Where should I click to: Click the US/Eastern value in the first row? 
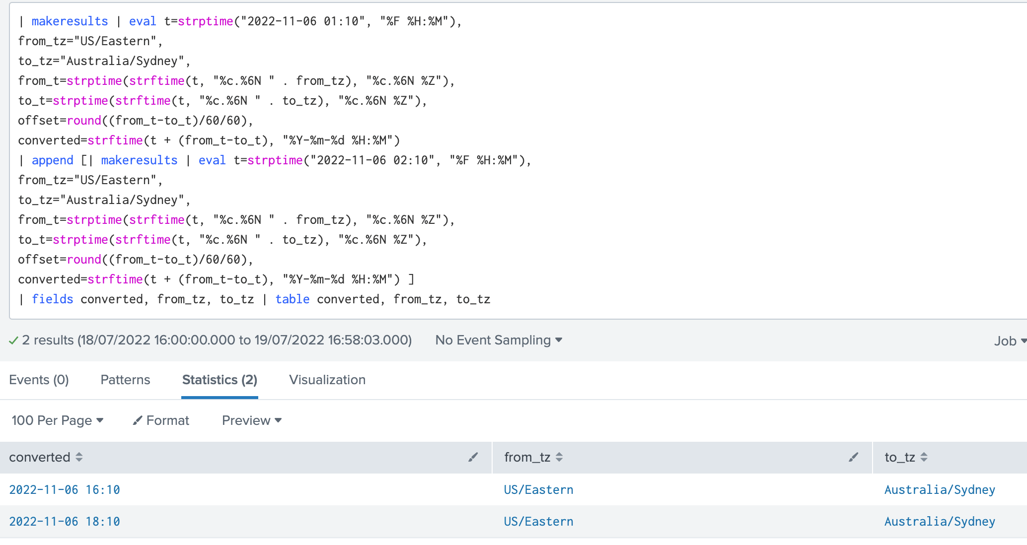coord(538,489)
